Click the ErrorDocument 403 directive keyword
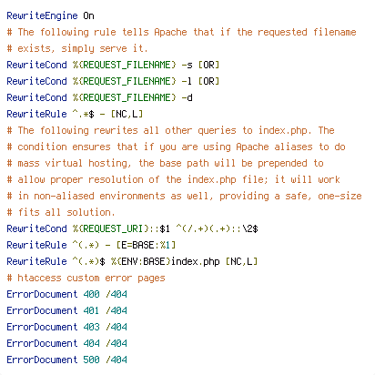Image resolution: width=375 pixels, height=375 pixels. click(42, 327)
